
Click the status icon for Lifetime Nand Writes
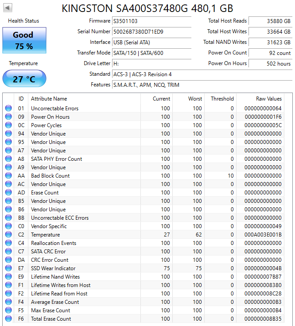(x=8, y=277)
